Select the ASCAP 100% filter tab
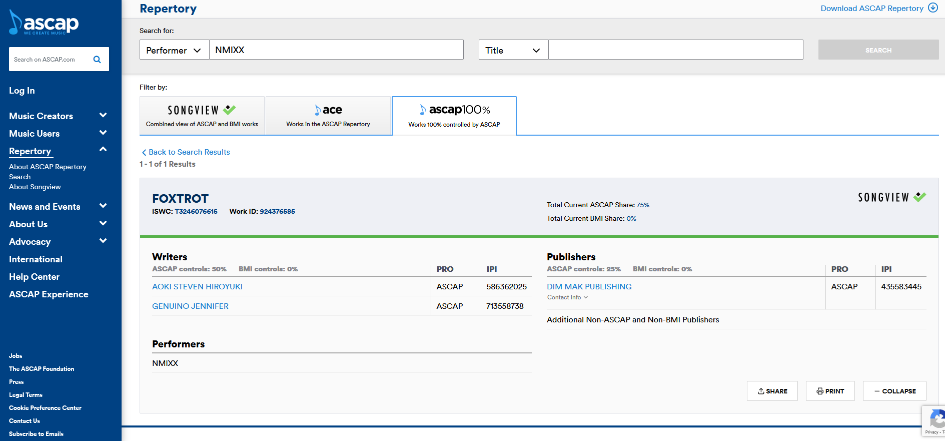This screenshot has width=945, height=441. point(454,116)
